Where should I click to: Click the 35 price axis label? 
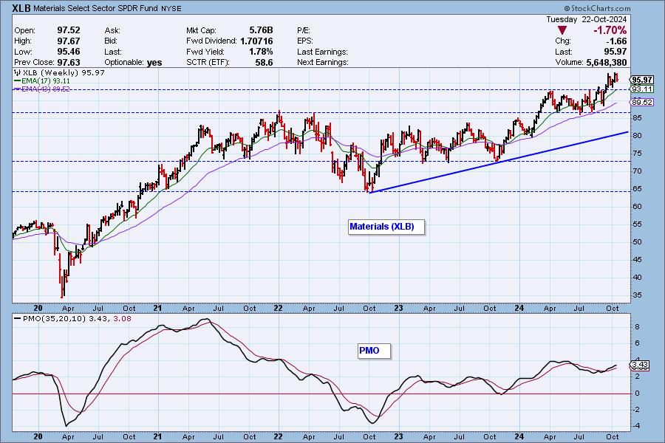click(637, 295)
